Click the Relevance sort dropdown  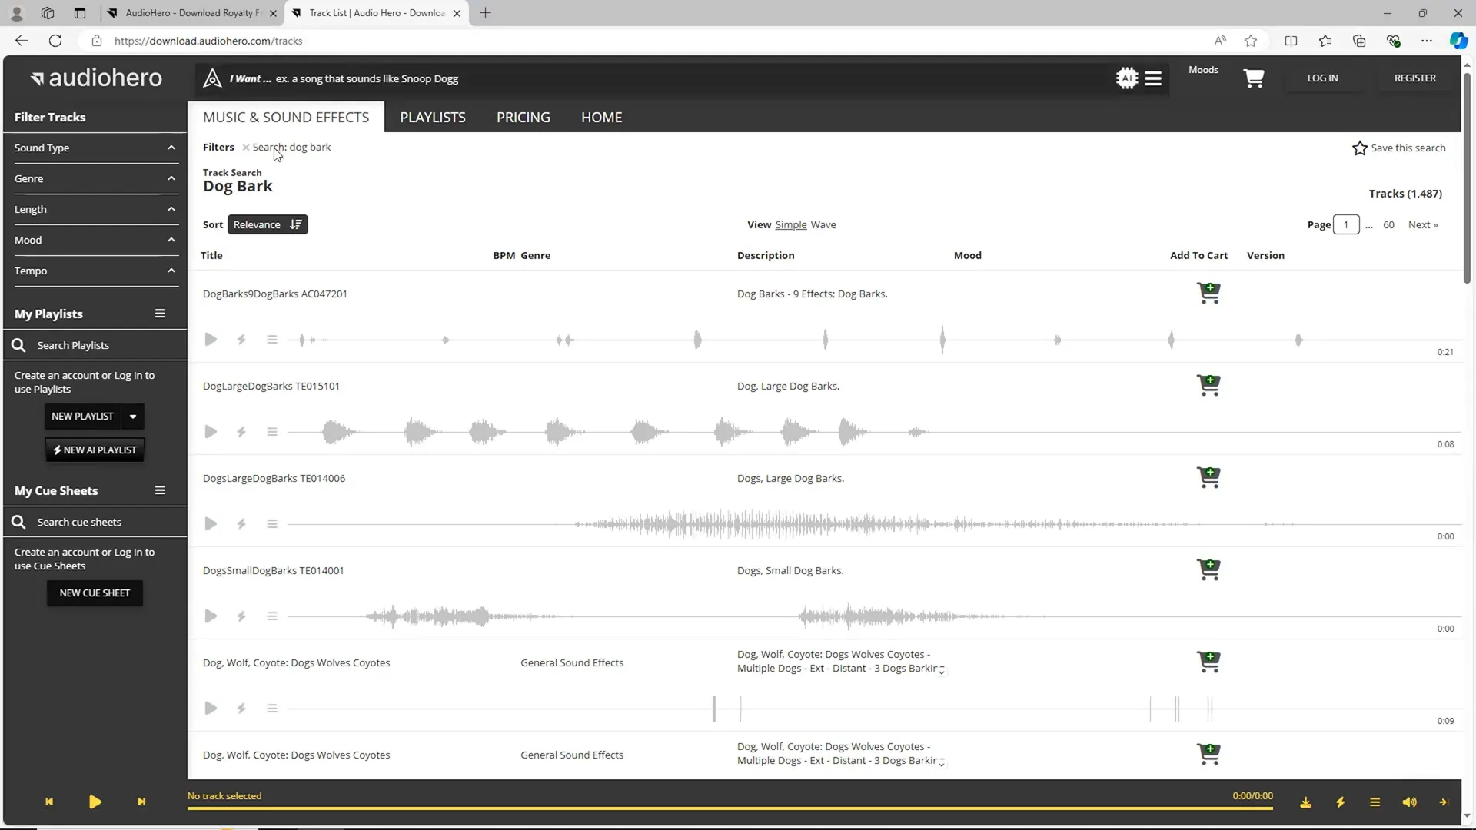click(265, 224)
